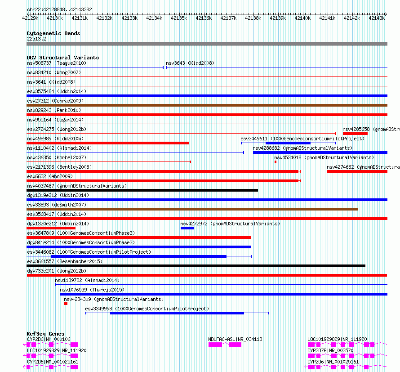
Task: Click the 42129k ruler tick label
Action: click(x=30, y=18)
